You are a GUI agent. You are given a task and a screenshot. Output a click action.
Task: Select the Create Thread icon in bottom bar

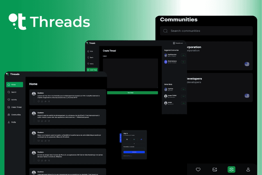point(215,169)
